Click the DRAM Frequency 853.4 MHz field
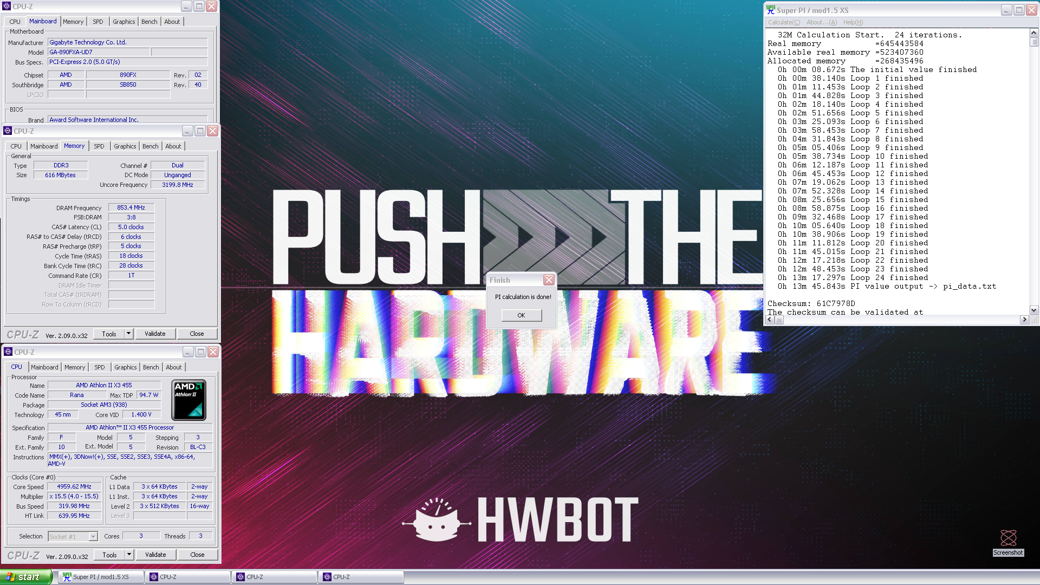 click(x=131, y=208)
